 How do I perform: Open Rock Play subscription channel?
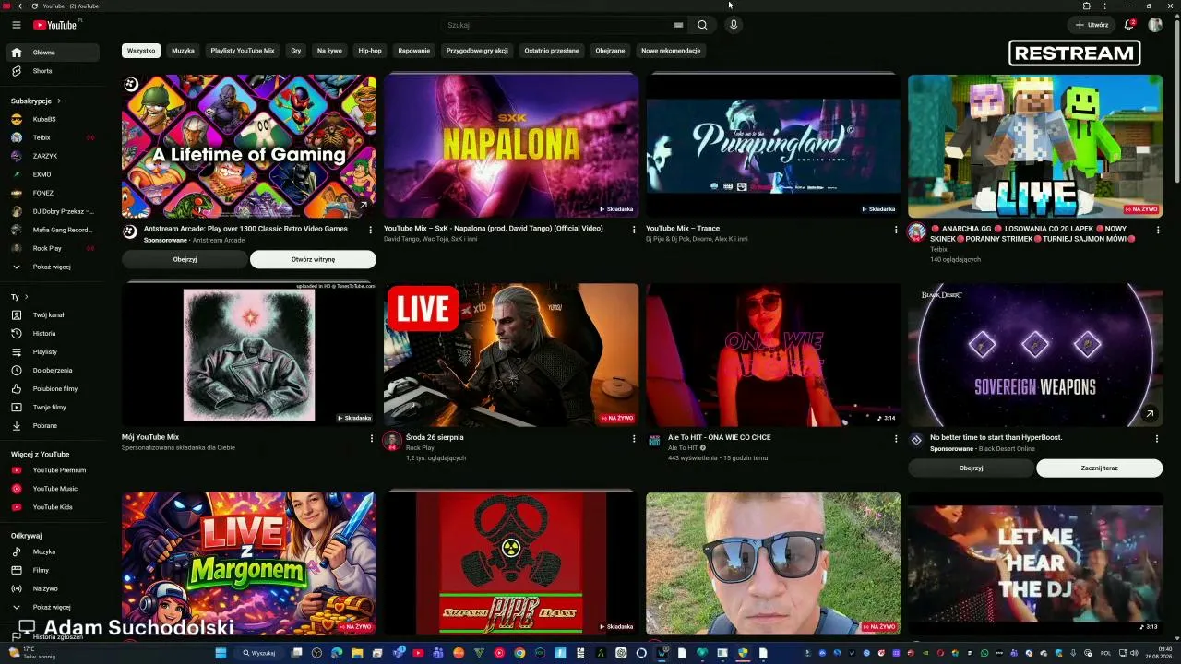(54, 248)
